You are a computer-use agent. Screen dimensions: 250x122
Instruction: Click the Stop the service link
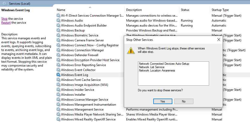tap(4, 19)
